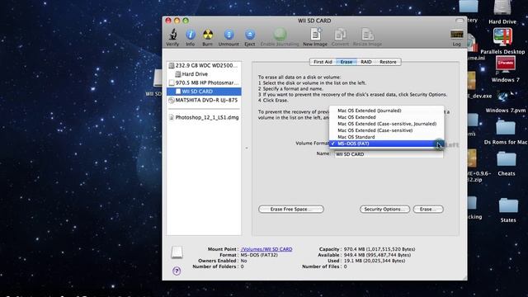Viewport: 528px width, 297px height.
Task: Select the 232.9 GB WDC disk
Action: point(204,65)
